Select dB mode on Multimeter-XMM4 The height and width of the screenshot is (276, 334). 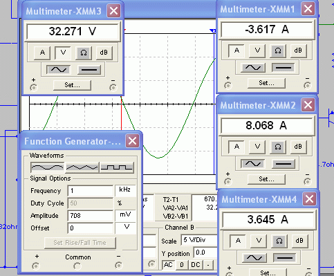[299, 241]
